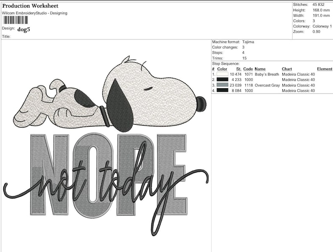Click the stitch count '10 474'

(236, 74)
